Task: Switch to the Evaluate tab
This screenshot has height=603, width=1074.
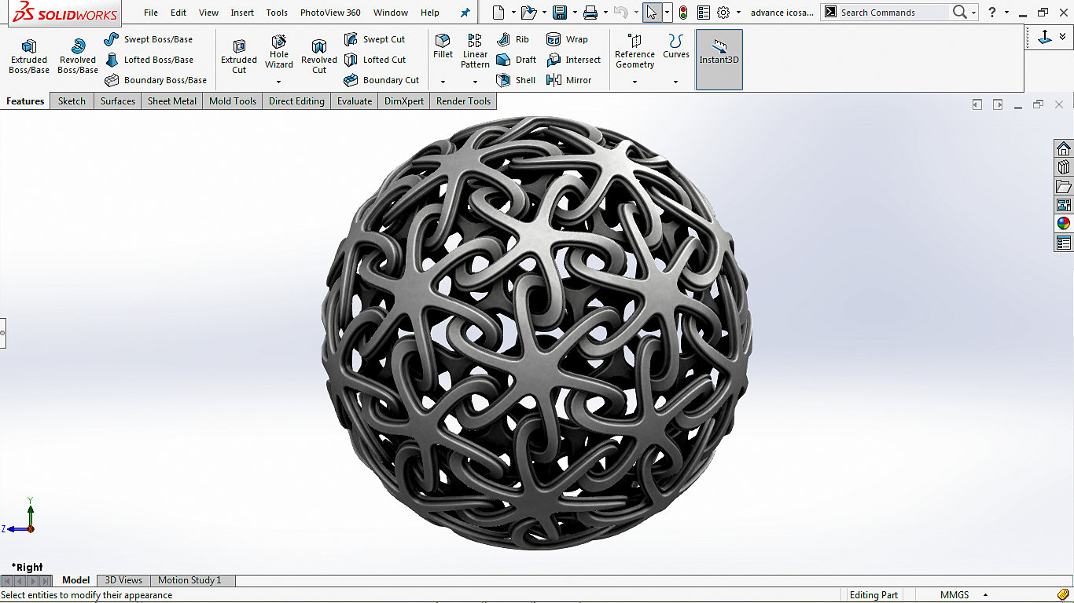Action: pos(355,100)
